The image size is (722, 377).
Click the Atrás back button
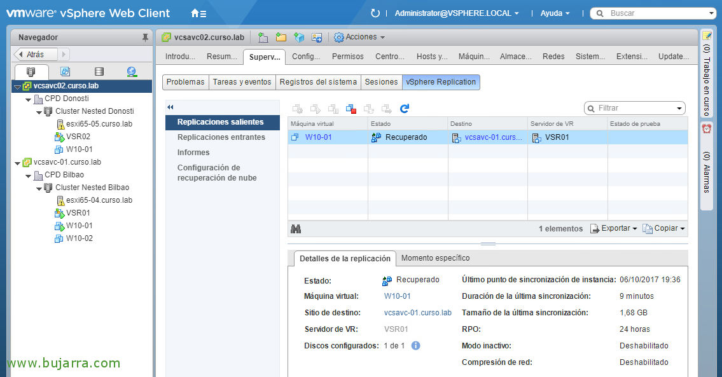36,54
